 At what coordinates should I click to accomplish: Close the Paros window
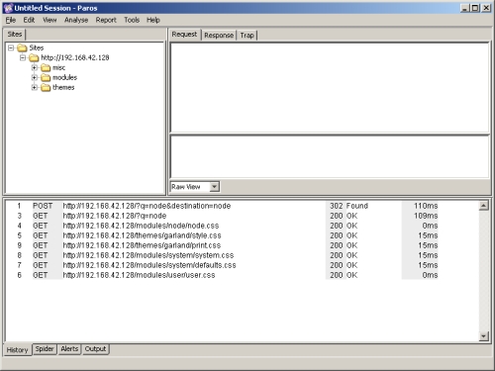(x=486, y=8)
